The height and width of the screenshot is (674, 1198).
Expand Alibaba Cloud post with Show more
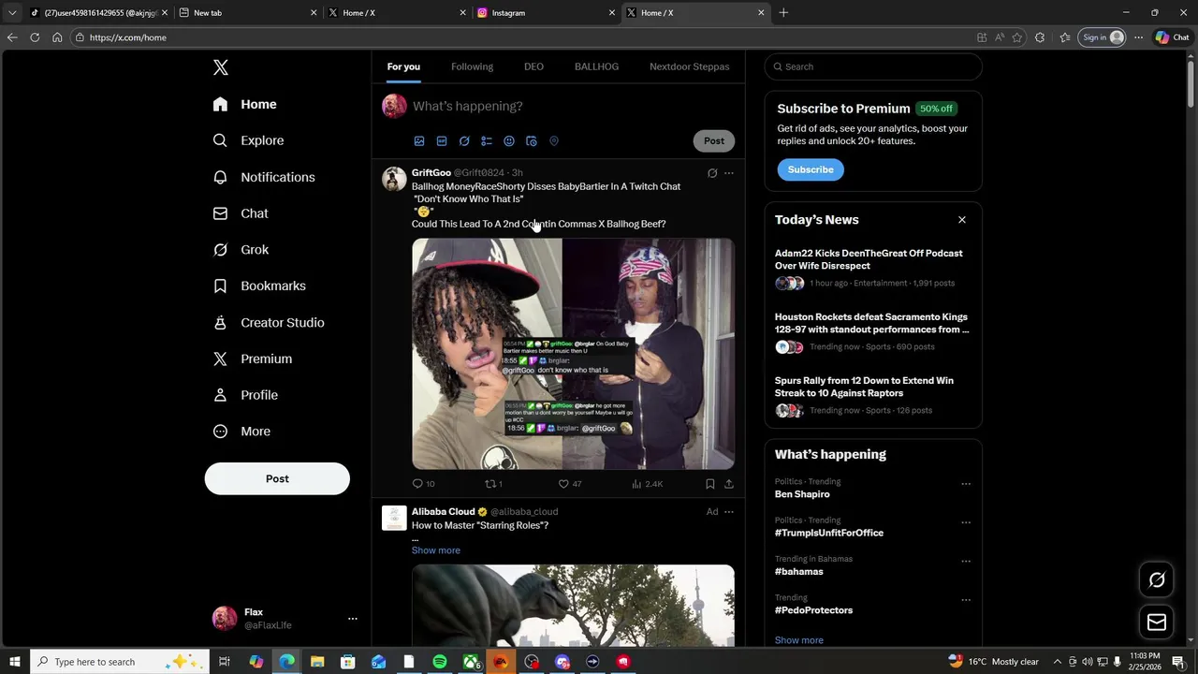pyautogui.click(x=436, y=550)
